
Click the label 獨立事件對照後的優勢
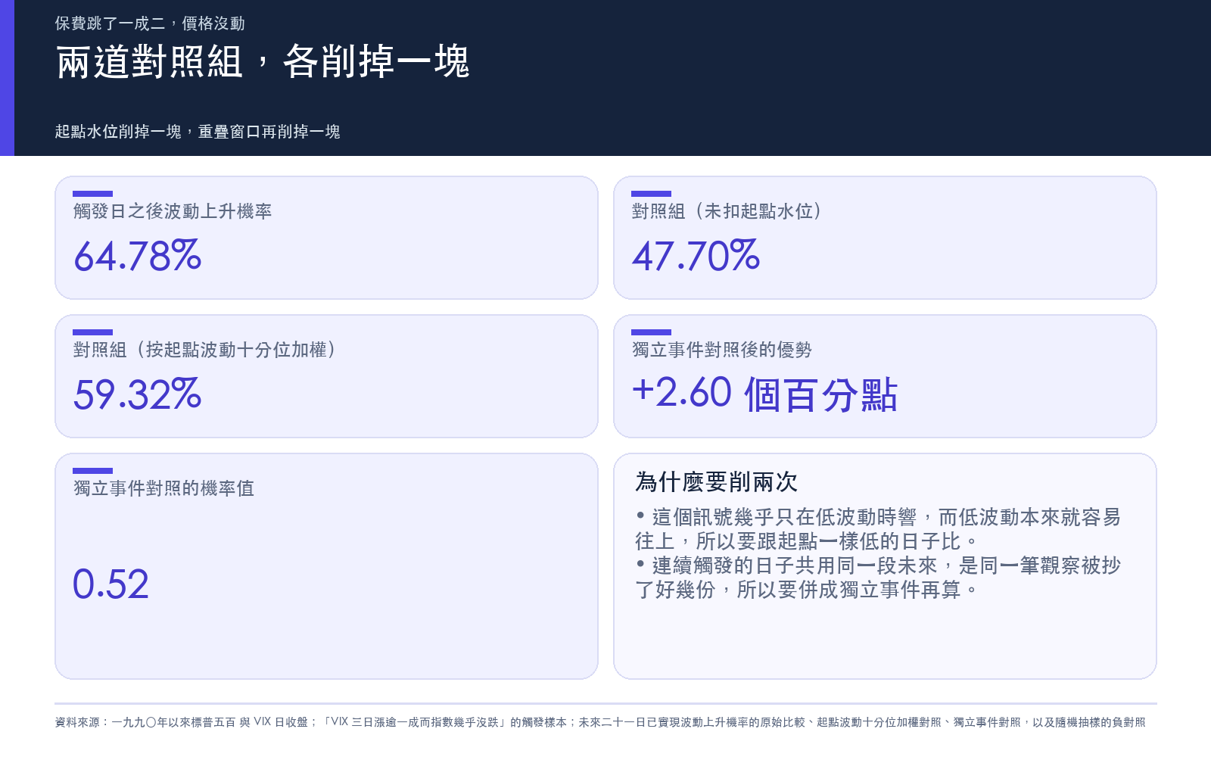pyautogui.click(x=722, y=350)
